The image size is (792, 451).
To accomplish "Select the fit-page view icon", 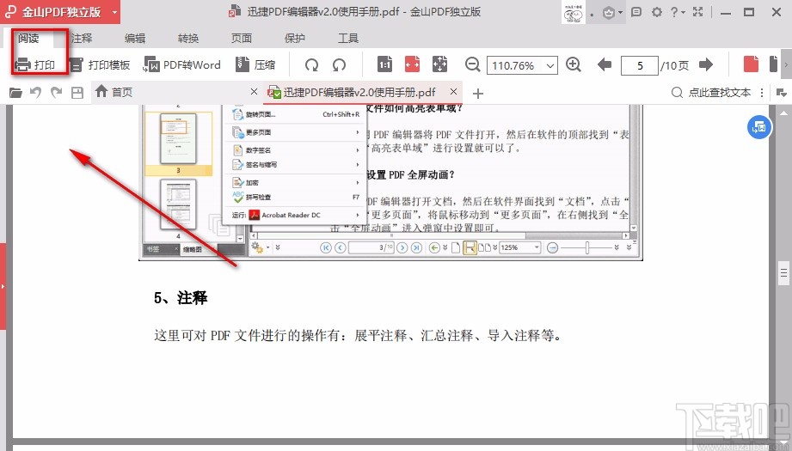I will coord(440,64).
